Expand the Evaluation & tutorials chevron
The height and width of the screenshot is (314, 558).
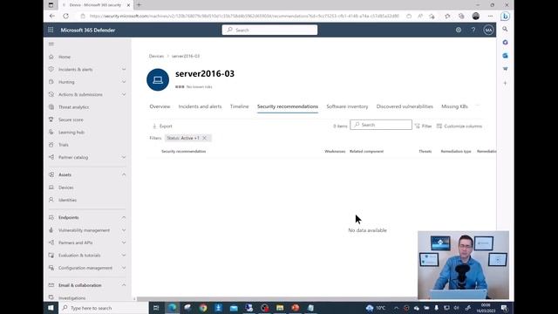coord(124,256)
